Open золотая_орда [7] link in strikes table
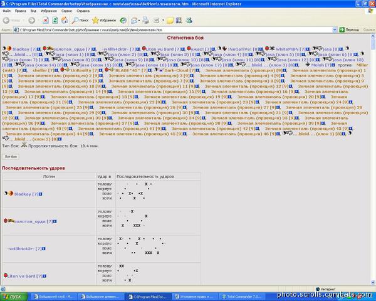This screenshot has width=376, height=301. coord(33,221)
